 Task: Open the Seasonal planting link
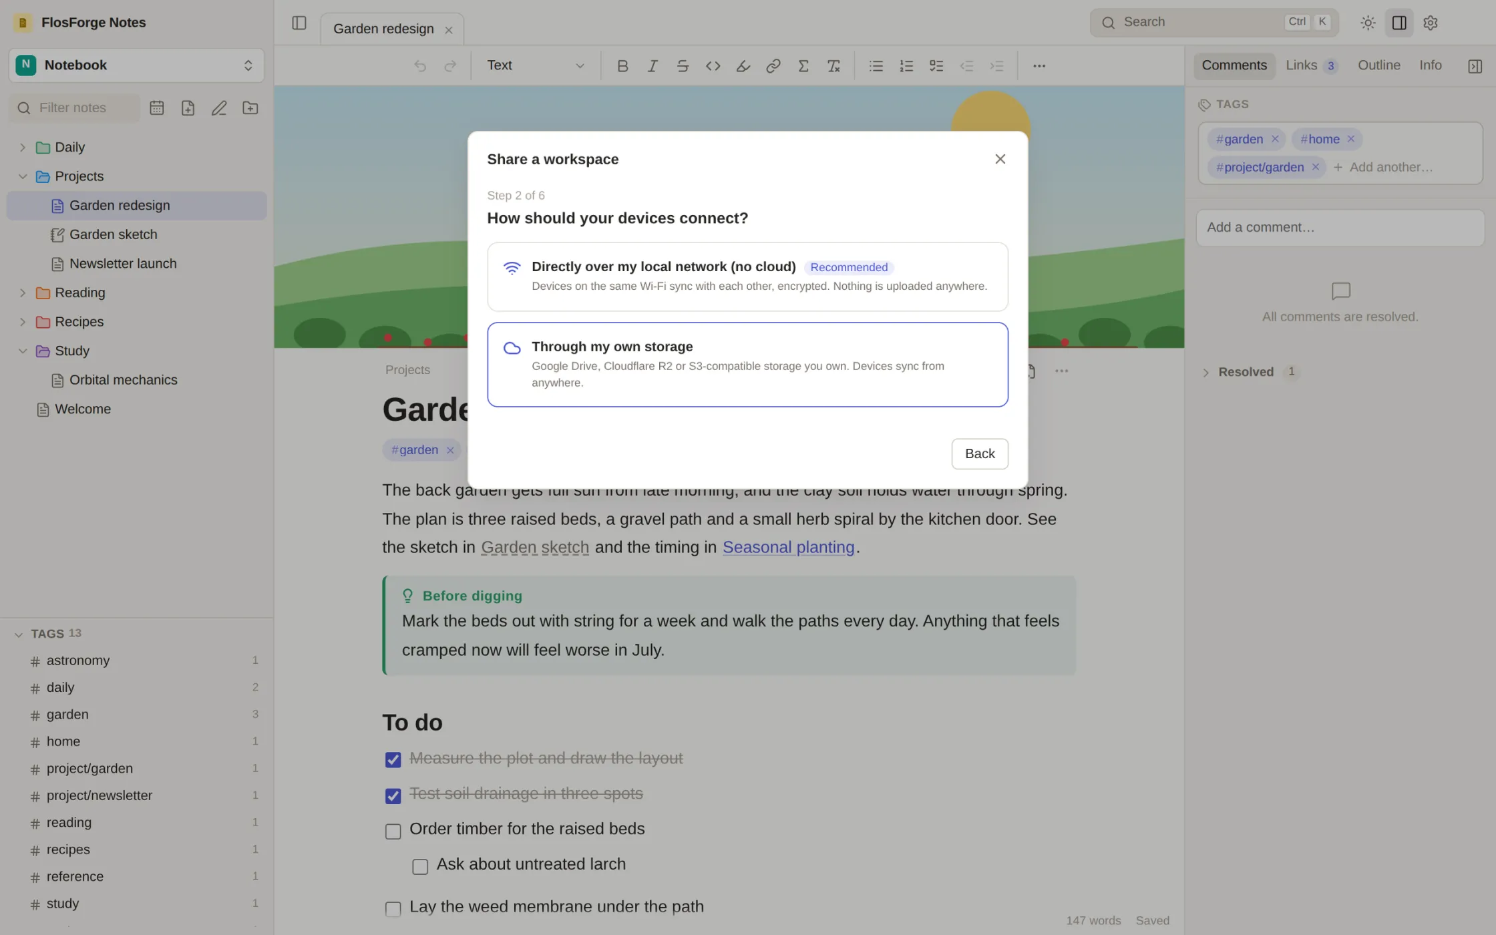tap(788, 548)
